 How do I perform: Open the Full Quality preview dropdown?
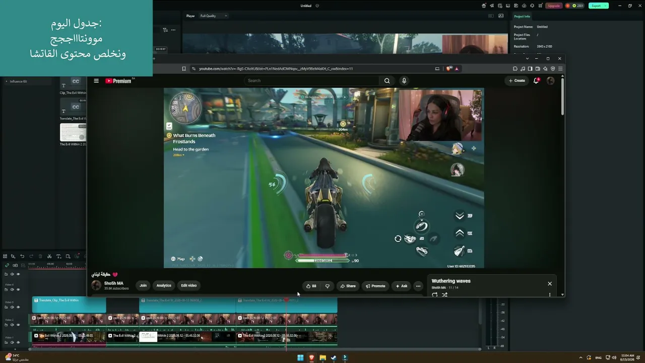[x=214, y=16]
